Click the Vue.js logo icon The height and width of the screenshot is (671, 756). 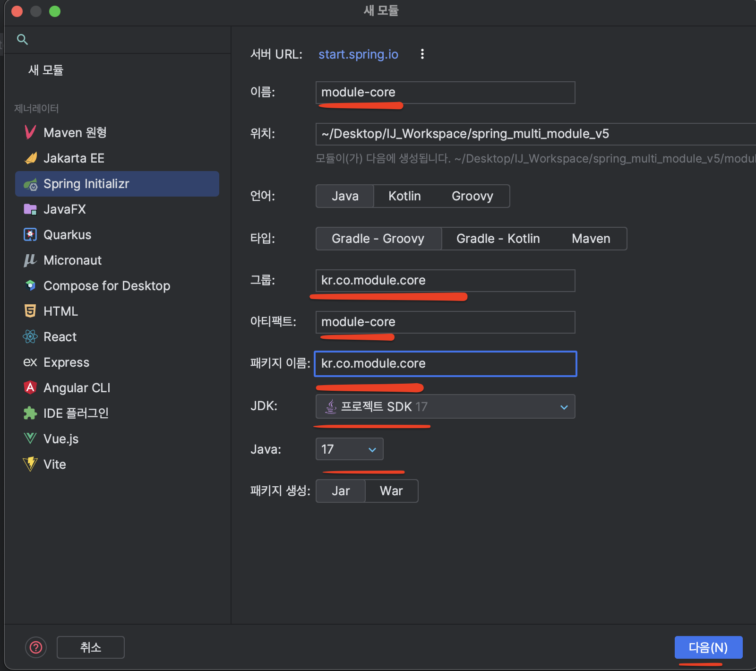(x=30, y=439)
